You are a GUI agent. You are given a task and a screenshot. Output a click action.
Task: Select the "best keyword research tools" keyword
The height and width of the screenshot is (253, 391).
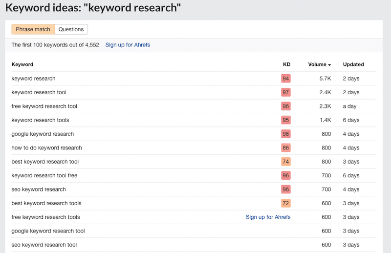(46, 203)
